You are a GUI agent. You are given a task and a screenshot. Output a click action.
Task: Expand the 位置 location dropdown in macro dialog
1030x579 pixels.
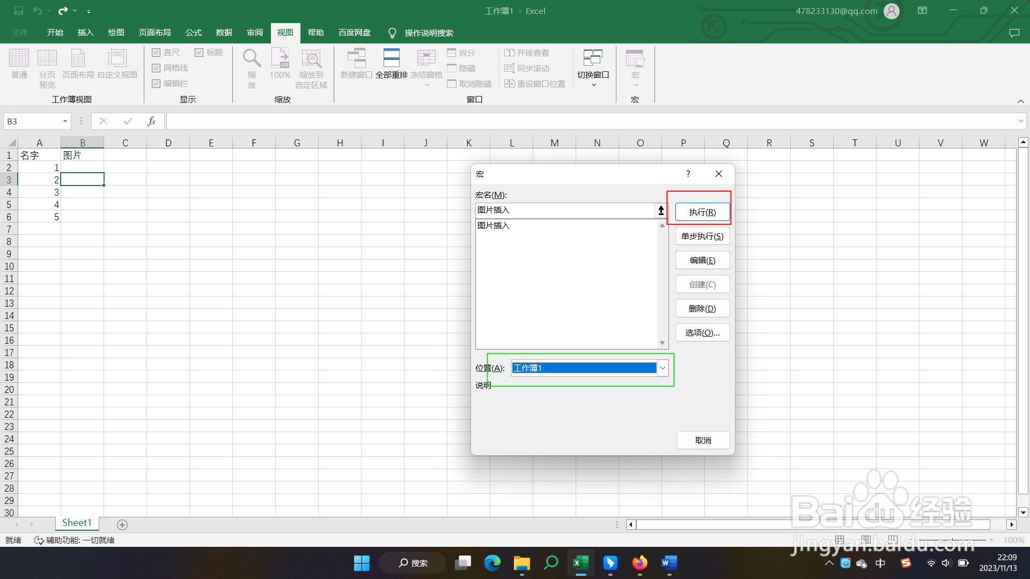663,368
